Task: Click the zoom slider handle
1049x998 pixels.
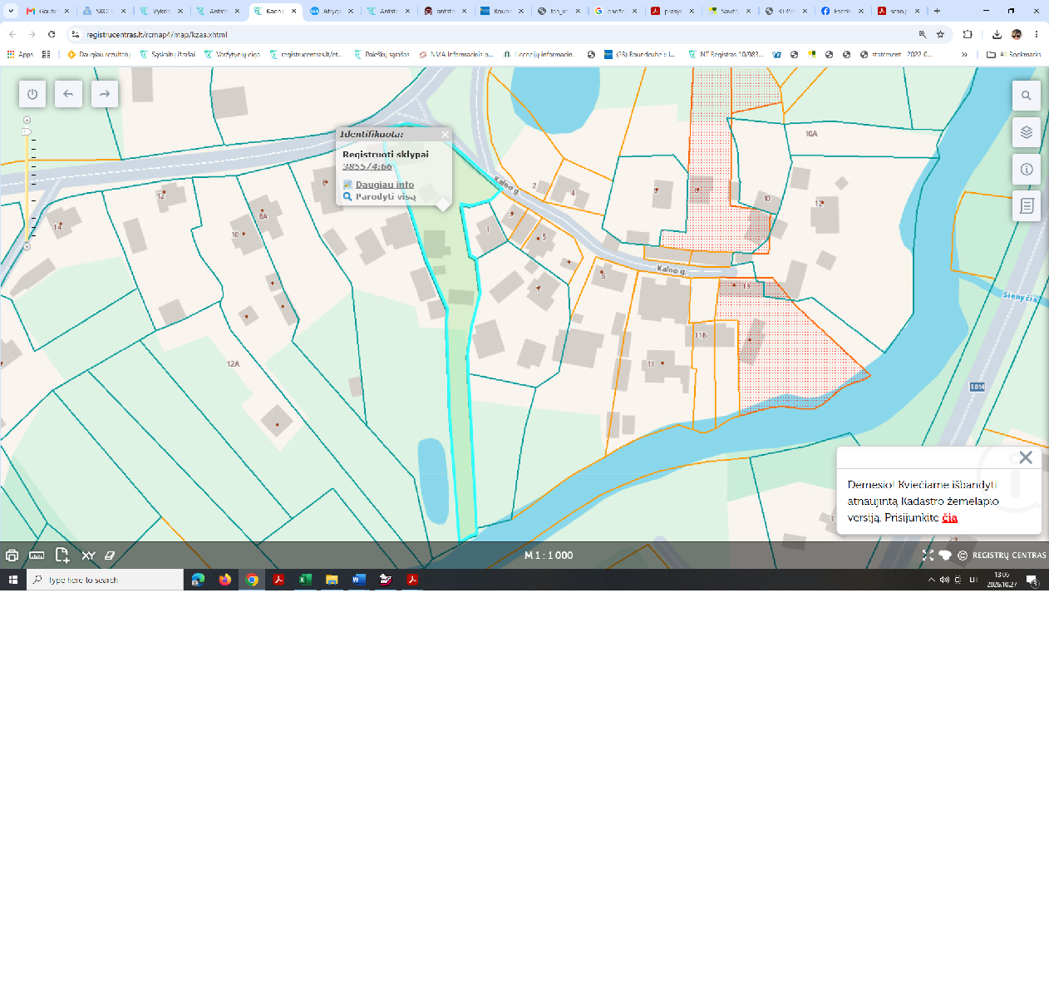Action: point(27,131)
